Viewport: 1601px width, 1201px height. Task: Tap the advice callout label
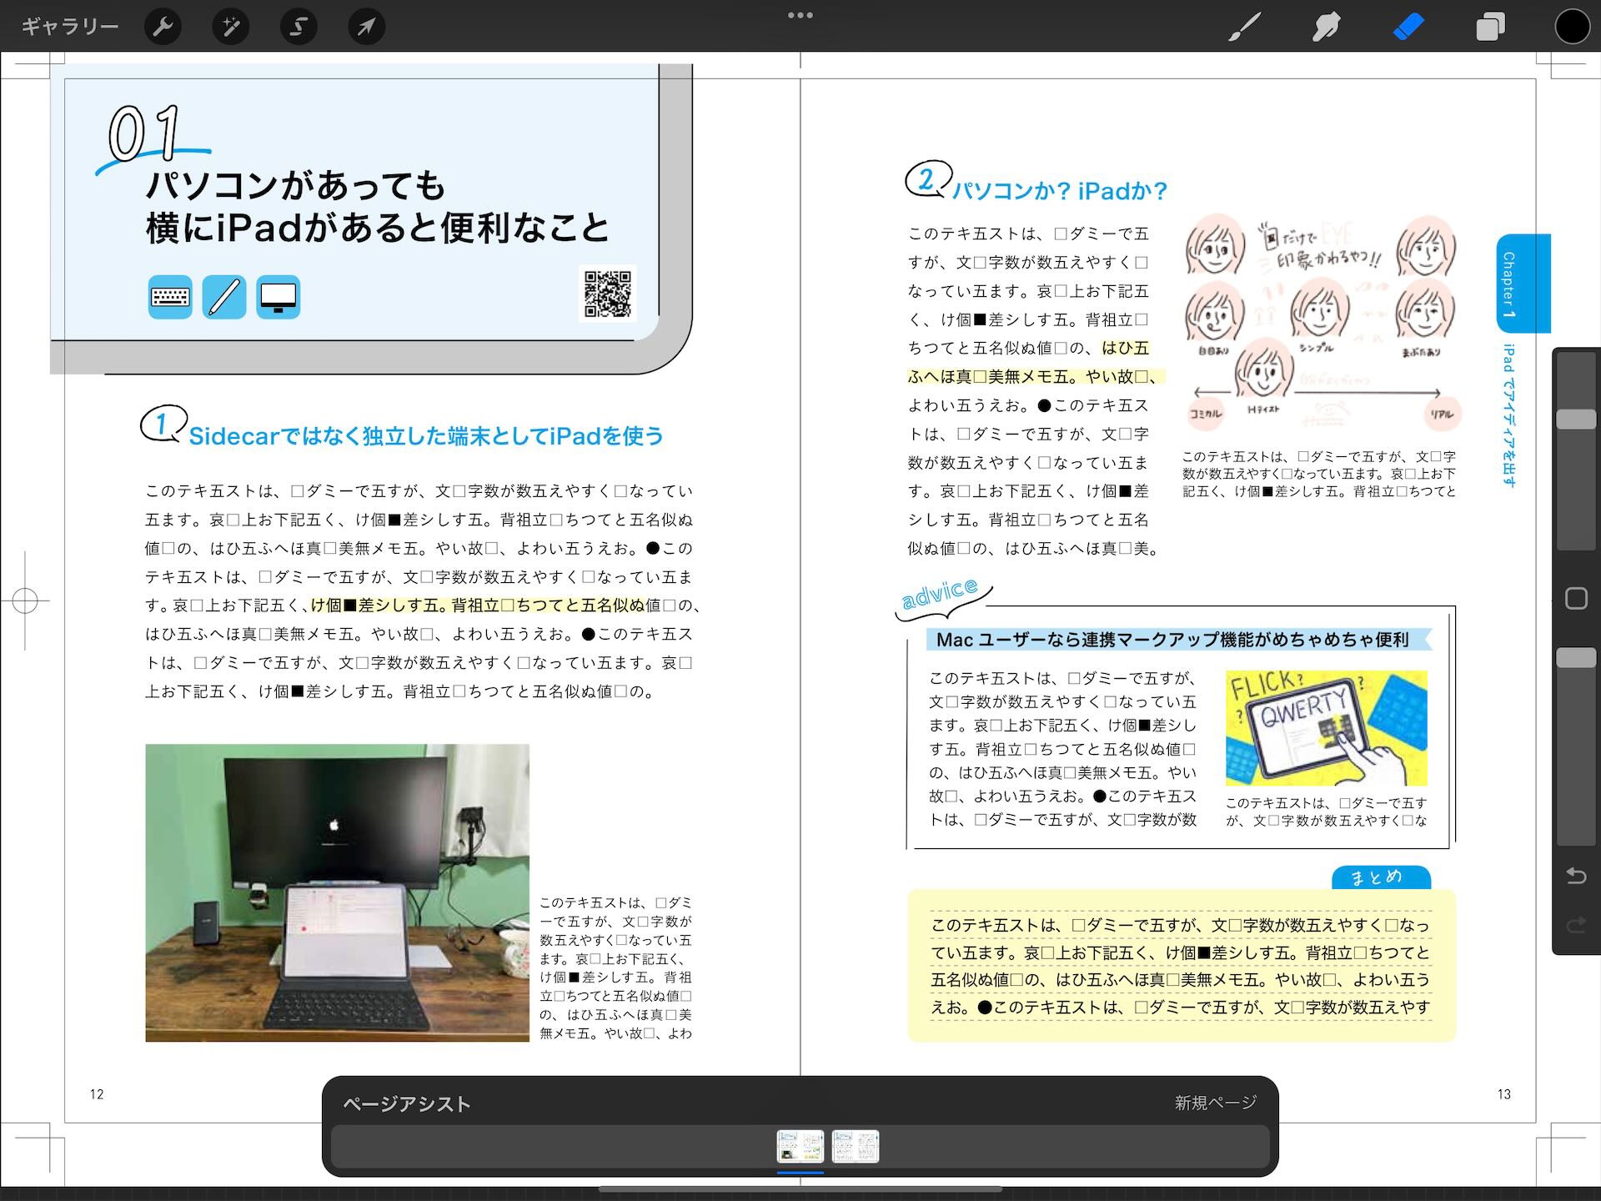click(941, 594)
